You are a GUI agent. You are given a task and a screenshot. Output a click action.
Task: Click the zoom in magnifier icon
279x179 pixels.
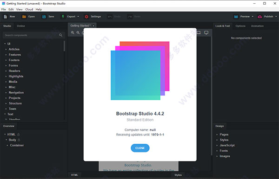point(73,32)
